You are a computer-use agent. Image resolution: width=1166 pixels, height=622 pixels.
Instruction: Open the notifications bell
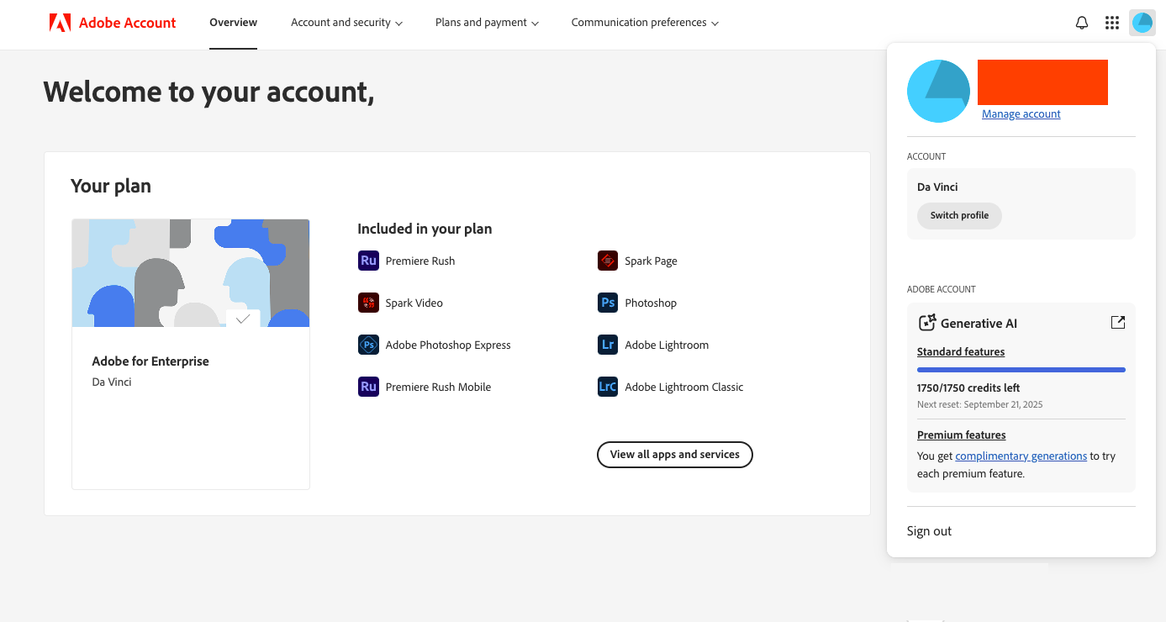tap(1082, 23)
